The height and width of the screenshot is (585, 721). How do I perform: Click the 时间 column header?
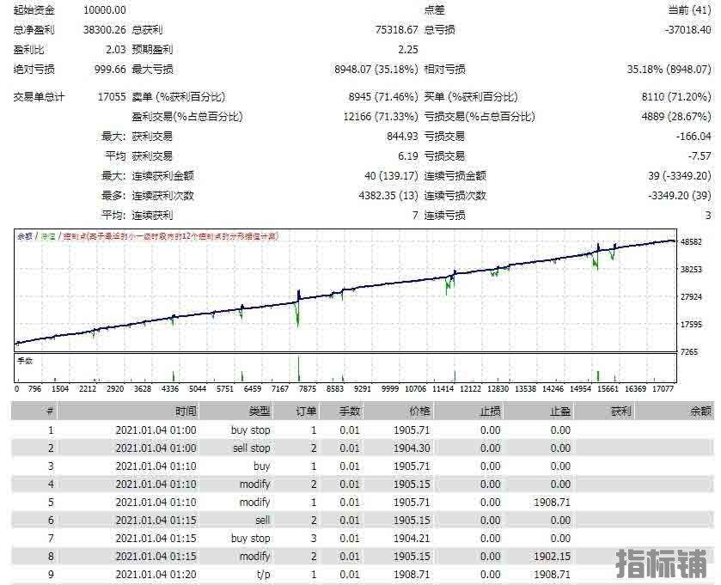[185, 411]
